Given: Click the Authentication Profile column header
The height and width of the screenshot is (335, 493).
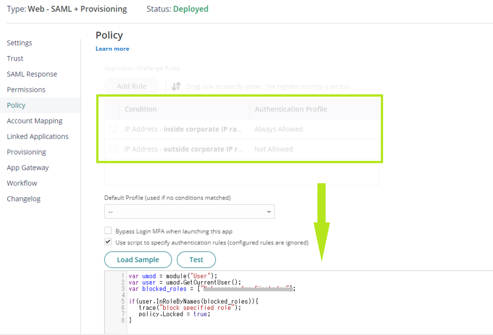Looking at the screenshot, I should point(314,109).
